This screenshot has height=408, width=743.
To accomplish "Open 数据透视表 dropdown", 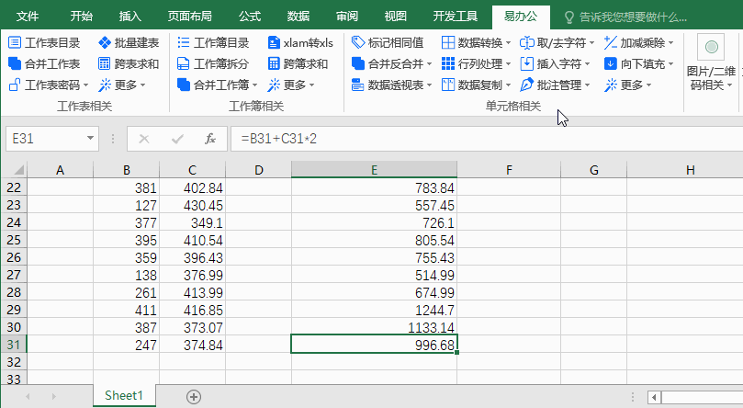I will pos(429,85).
